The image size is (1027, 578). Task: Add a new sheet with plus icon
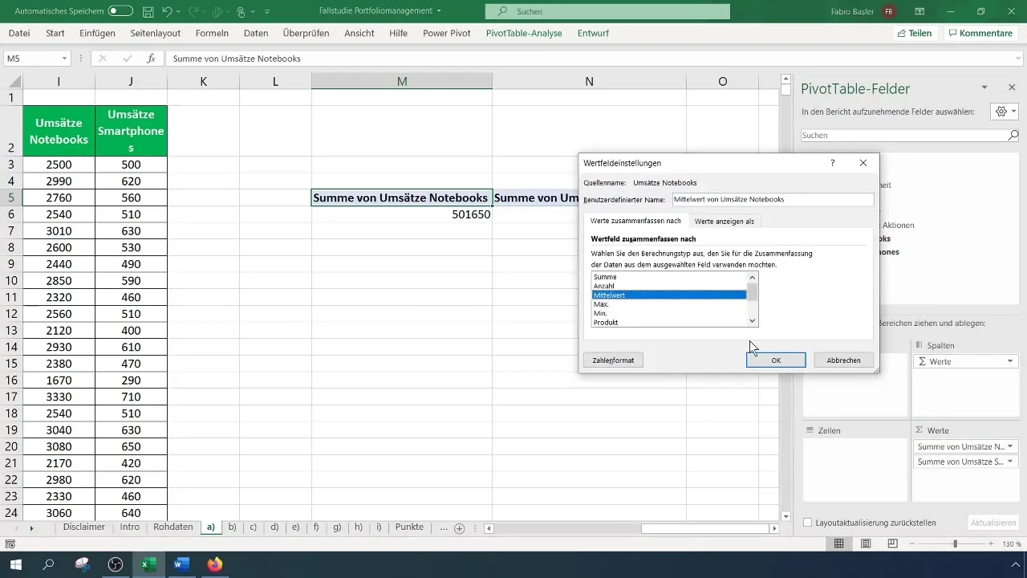(x=460, y=528)
